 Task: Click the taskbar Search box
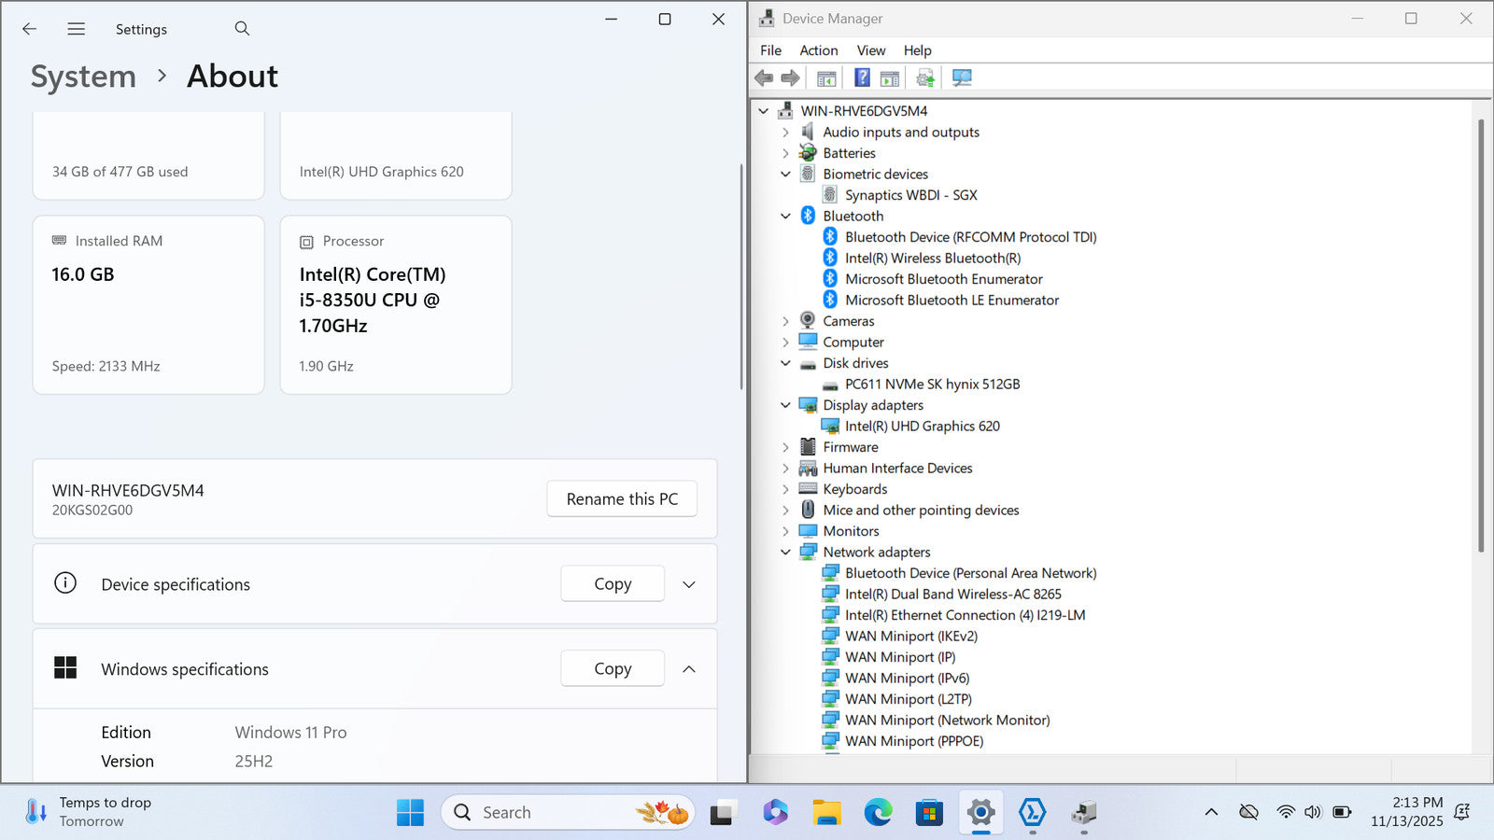pos(569,812)
